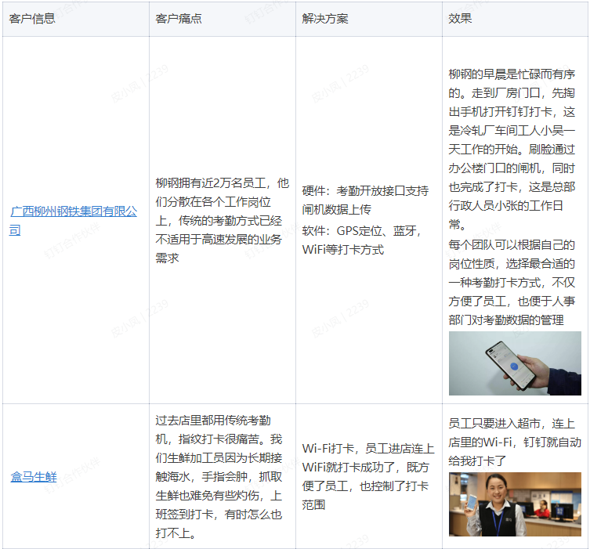Click the cell starting Wi-Fi打卡，员工进店连上
Viewport: 590px width, 549px height.
[x=369, y=476]
